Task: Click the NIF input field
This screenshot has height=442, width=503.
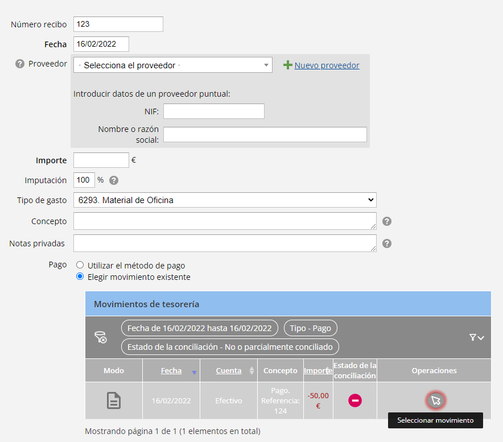Action: (x=214, y=111)
